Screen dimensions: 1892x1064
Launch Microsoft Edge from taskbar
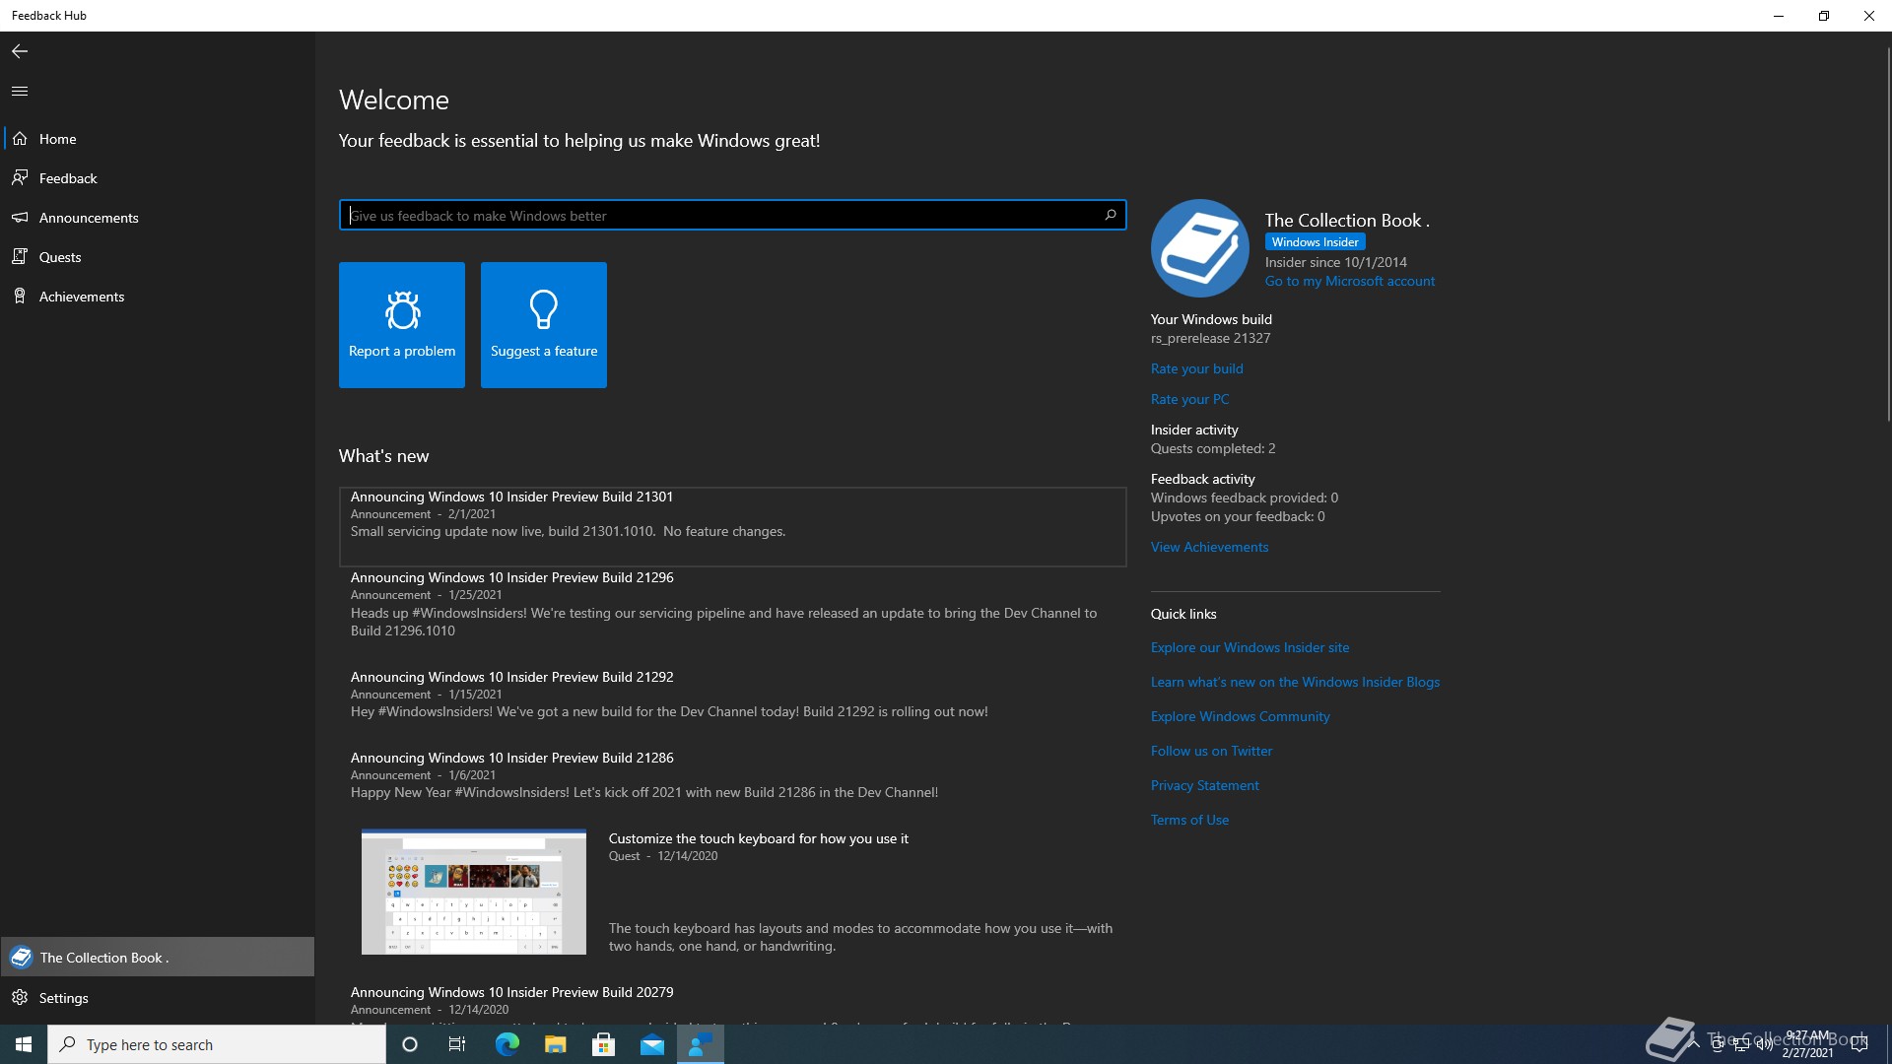(x=507, y=1044)
